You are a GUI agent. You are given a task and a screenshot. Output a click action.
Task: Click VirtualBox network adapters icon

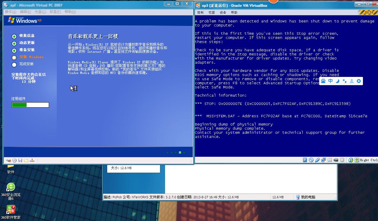pyautogui.click(x=324, y=160)
